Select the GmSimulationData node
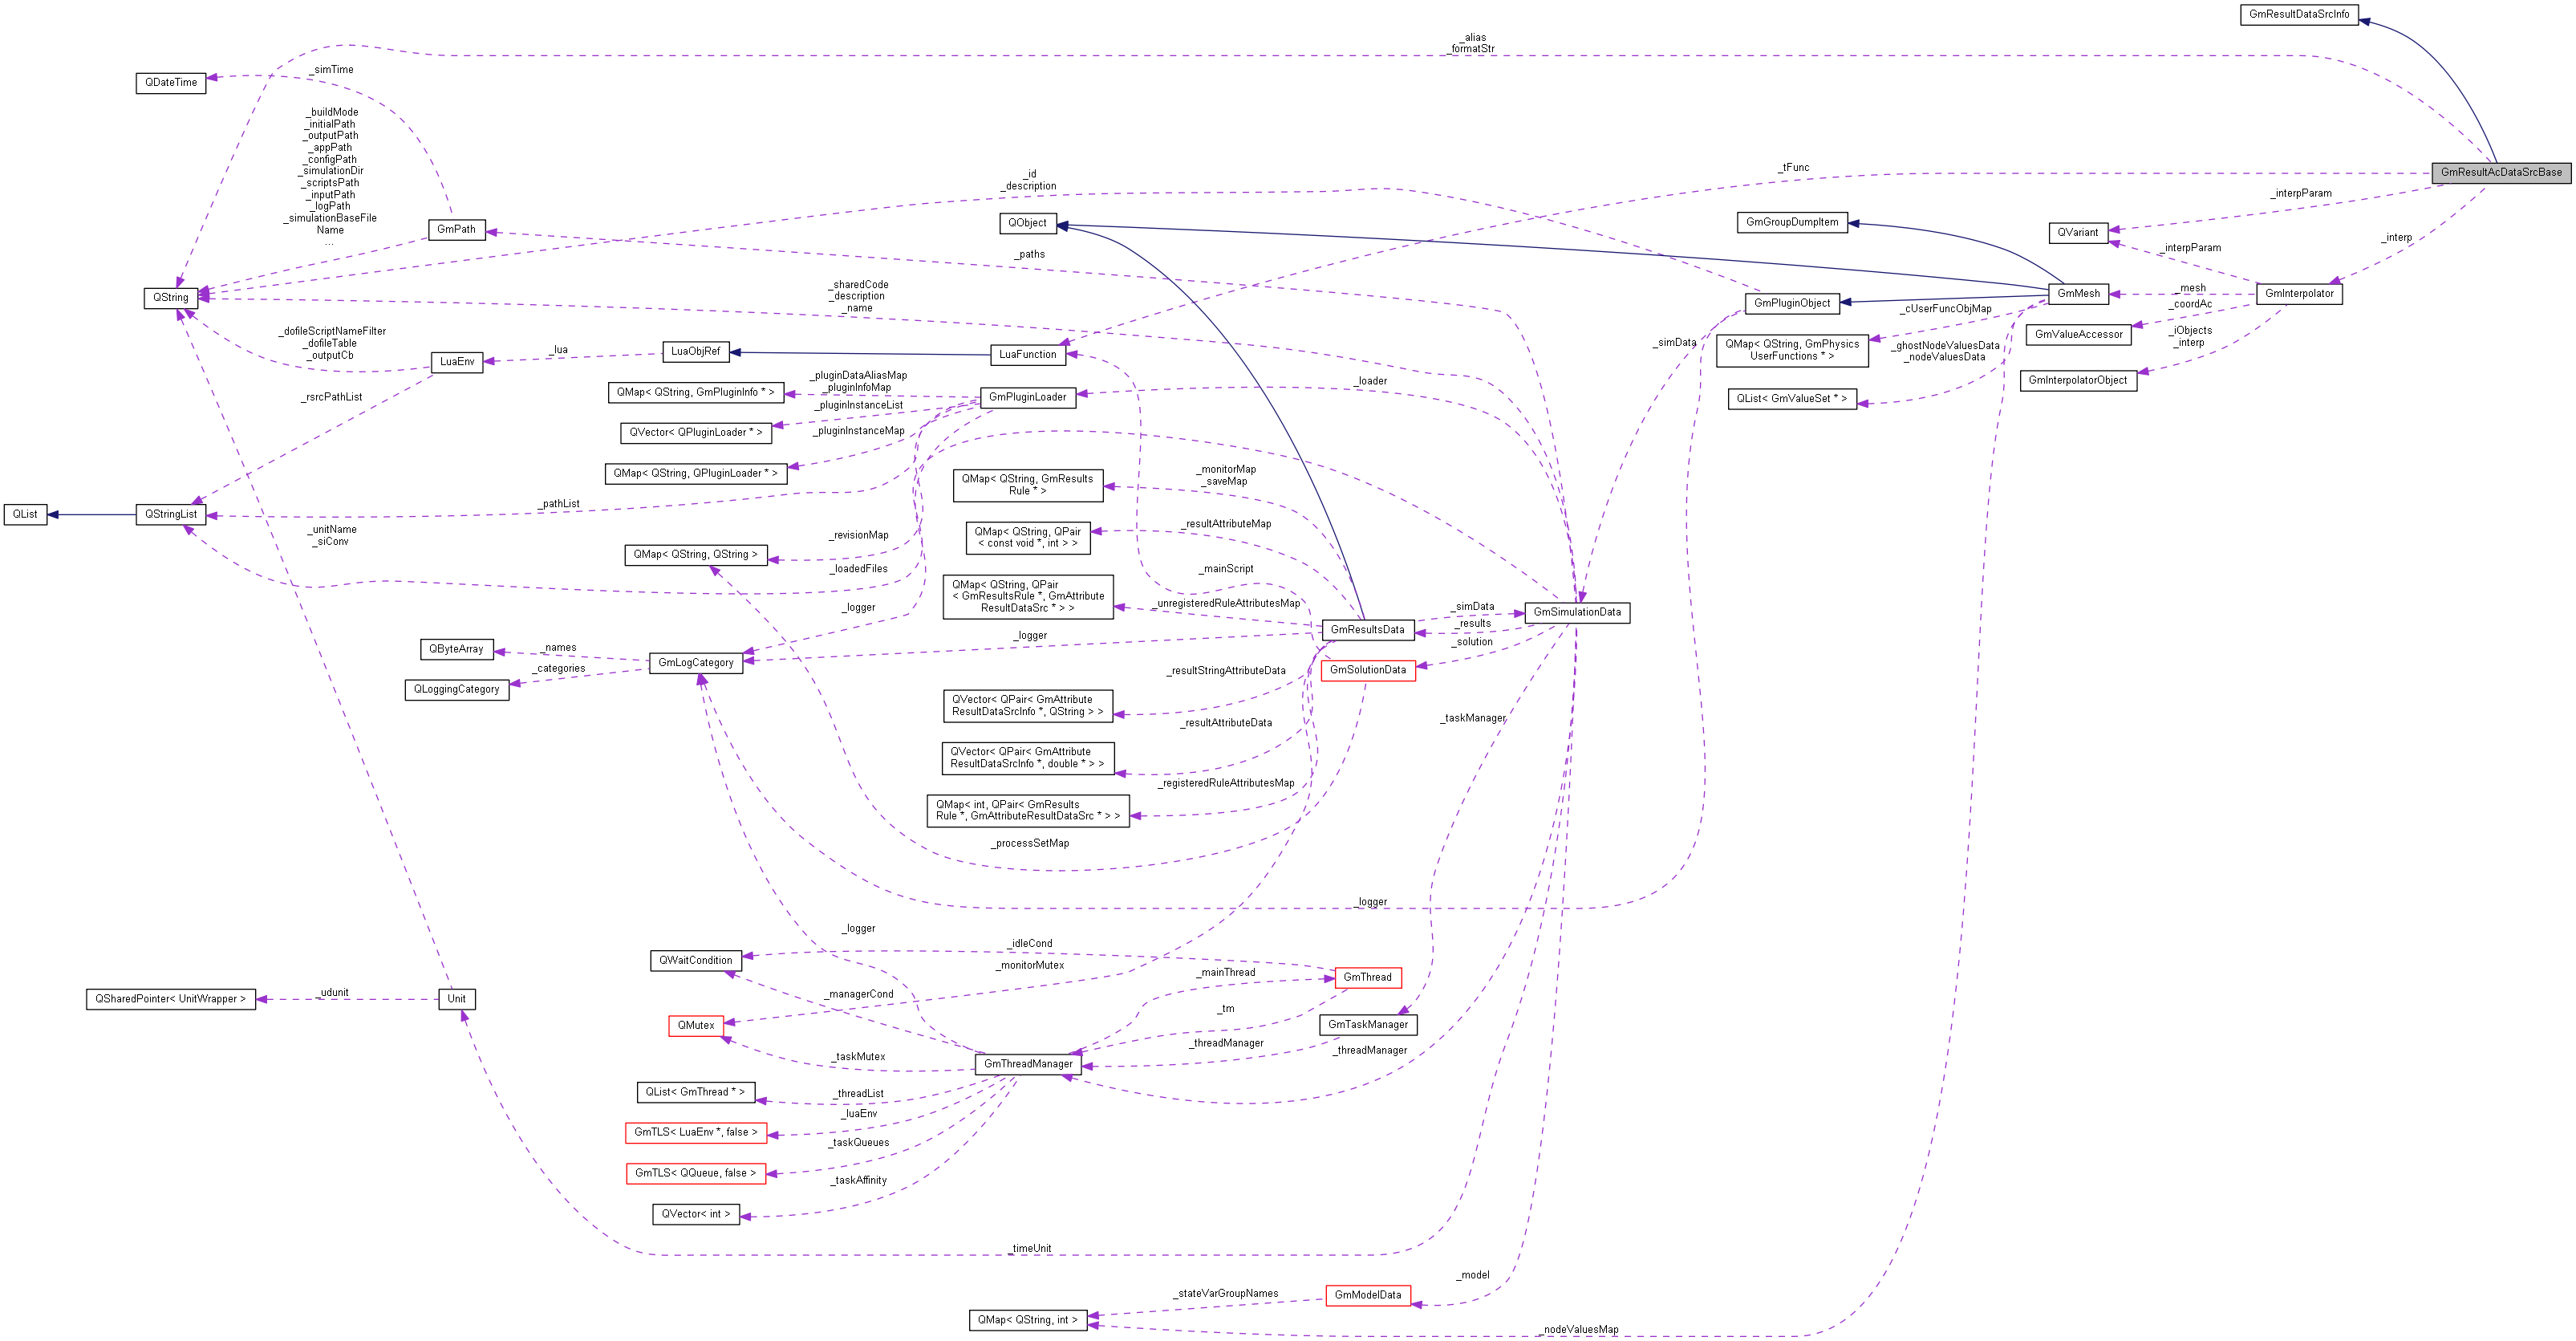 tap(1577, 613)
